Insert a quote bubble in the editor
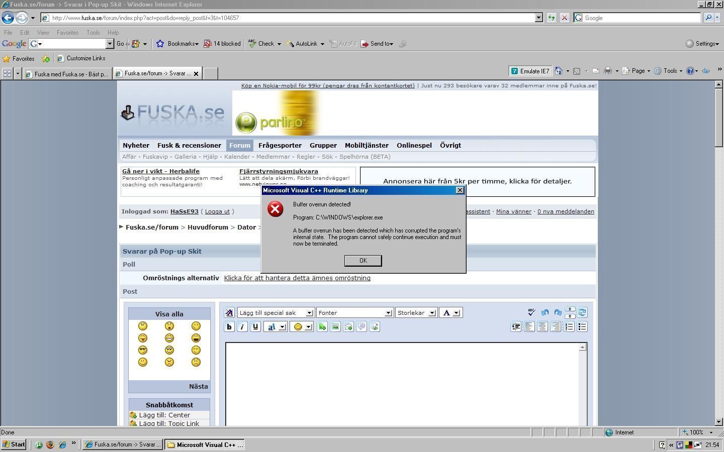 (361, 327)
